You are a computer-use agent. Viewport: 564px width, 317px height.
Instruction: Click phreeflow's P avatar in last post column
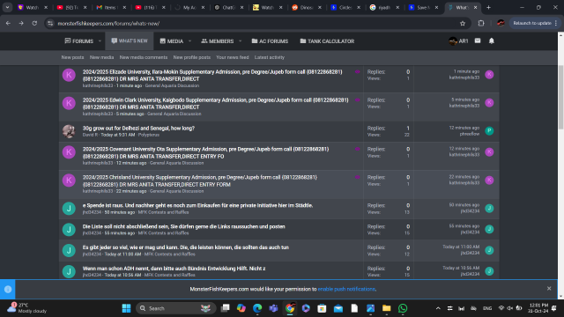coord(489,131)
